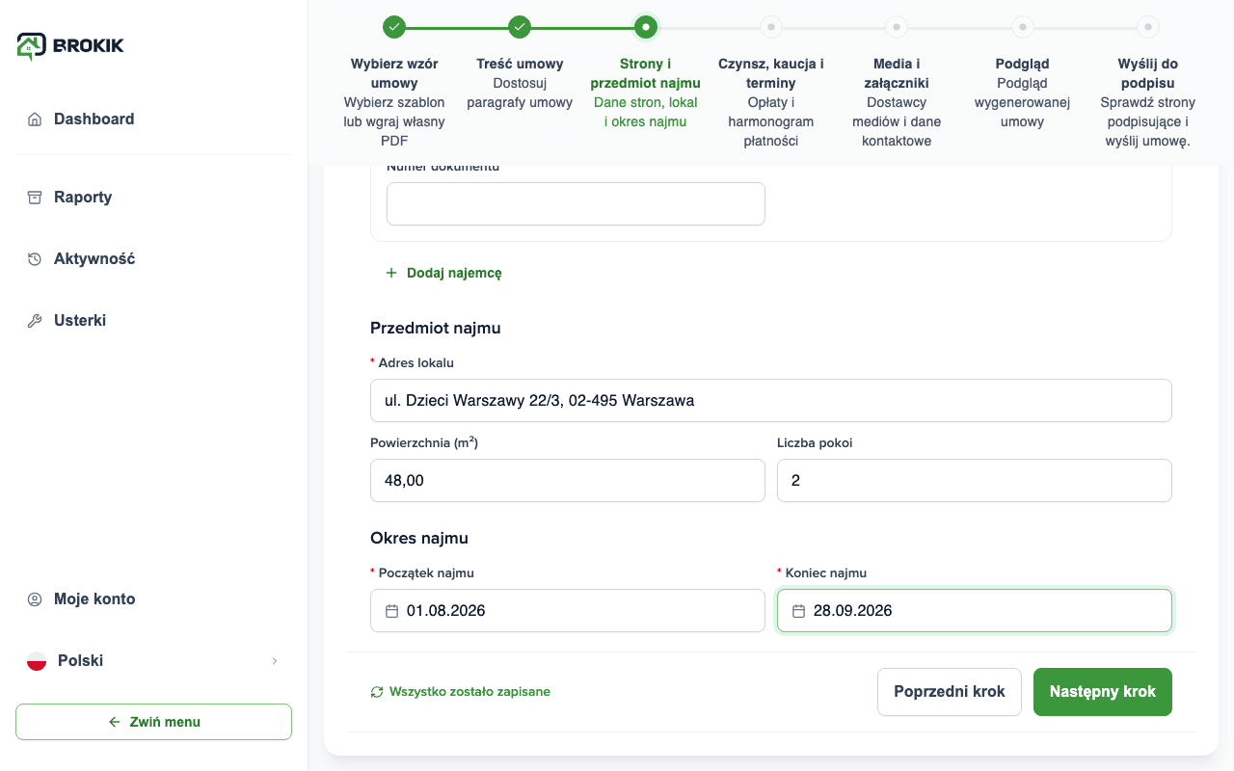
Task: Click the Numer dokumentu input field
Action: 576,204
